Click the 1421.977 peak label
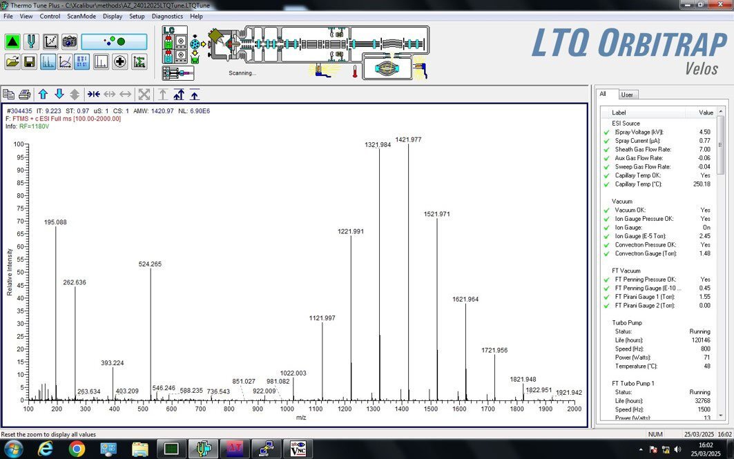Viewport: 734px width, 459px height. click(x=408, y=139)
